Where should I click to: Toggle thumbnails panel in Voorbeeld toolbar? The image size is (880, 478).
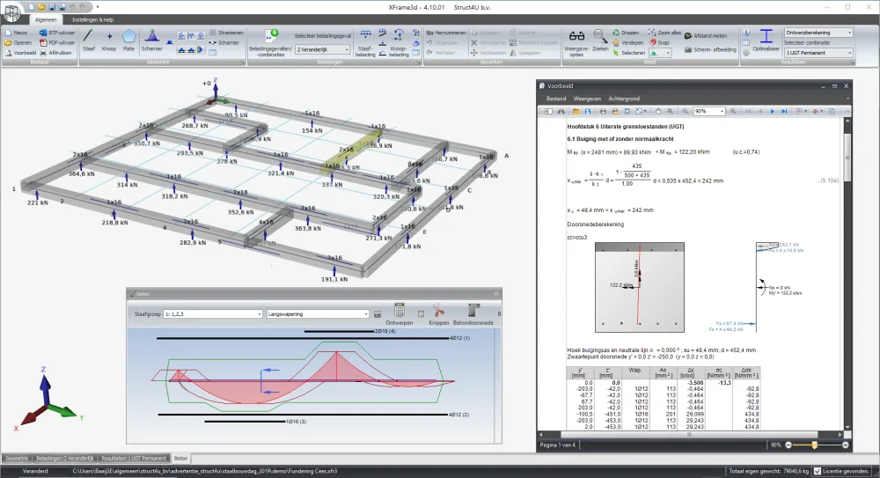click(x=548, y=111)
